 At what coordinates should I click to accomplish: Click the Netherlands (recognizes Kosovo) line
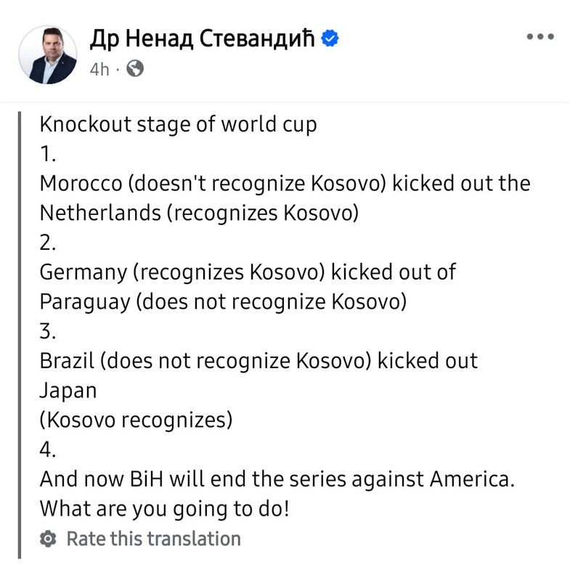(x=199, y=213)
